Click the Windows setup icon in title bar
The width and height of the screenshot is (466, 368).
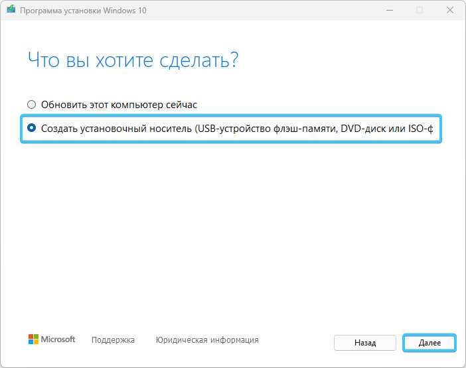click(11, 9)
